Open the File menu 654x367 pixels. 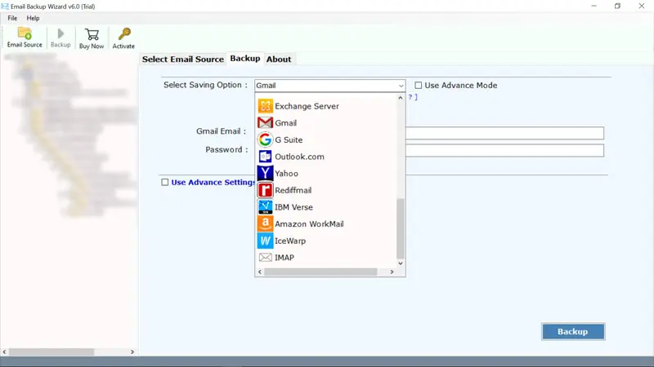12,18
